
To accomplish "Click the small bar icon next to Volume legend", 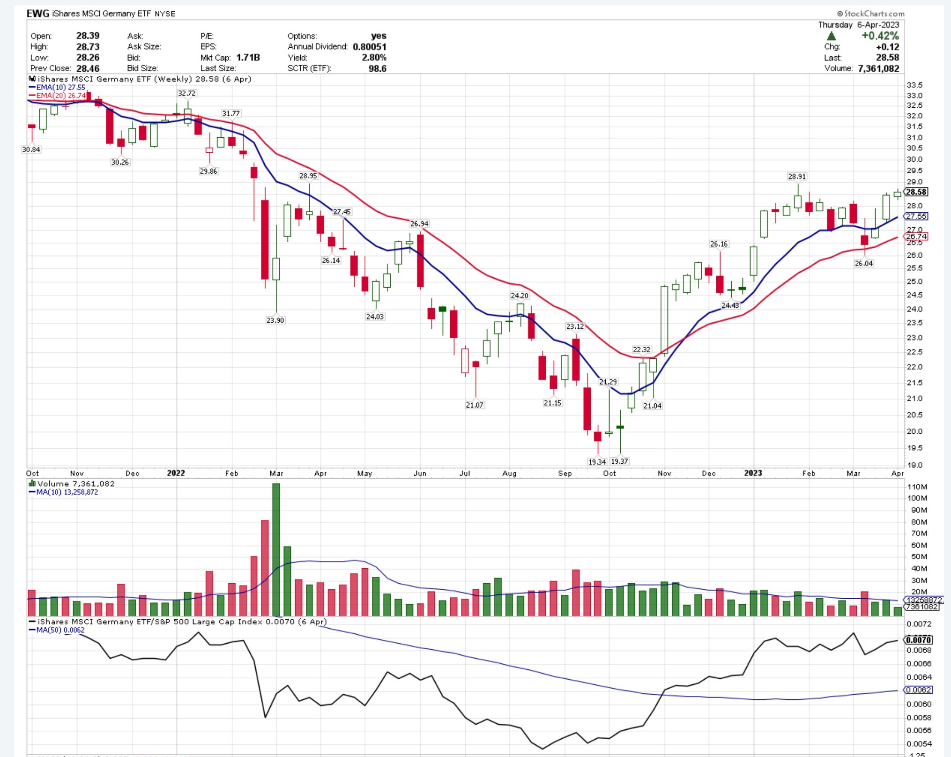I will pos(32,483).
